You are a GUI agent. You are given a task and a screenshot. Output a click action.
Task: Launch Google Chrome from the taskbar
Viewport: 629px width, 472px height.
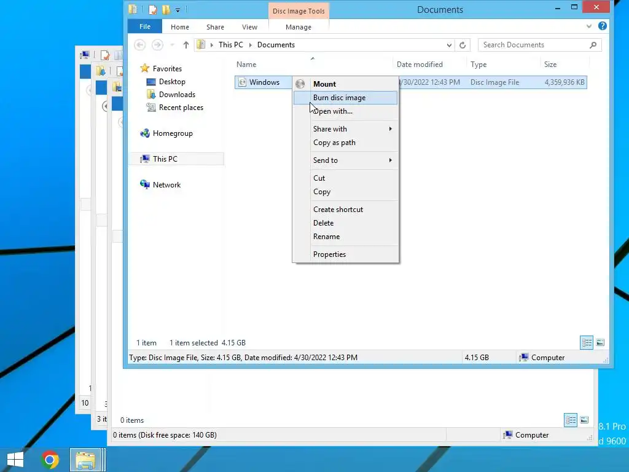tap(50, 460)
